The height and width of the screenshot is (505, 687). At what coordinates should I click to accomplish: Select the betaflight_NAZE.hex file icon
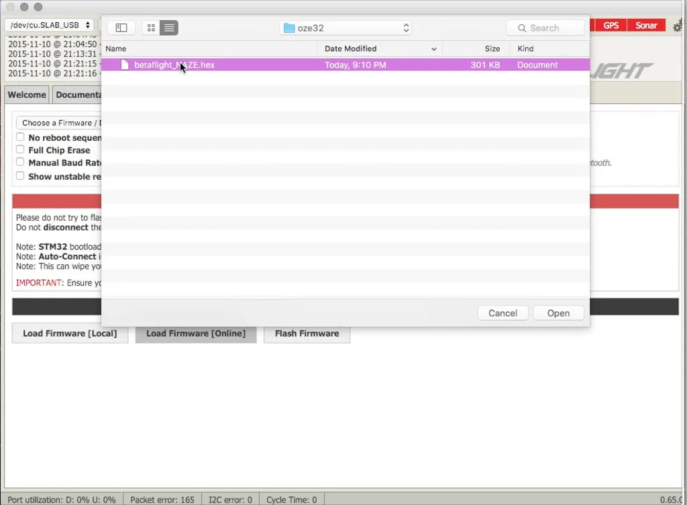click(x=125, y=65)
